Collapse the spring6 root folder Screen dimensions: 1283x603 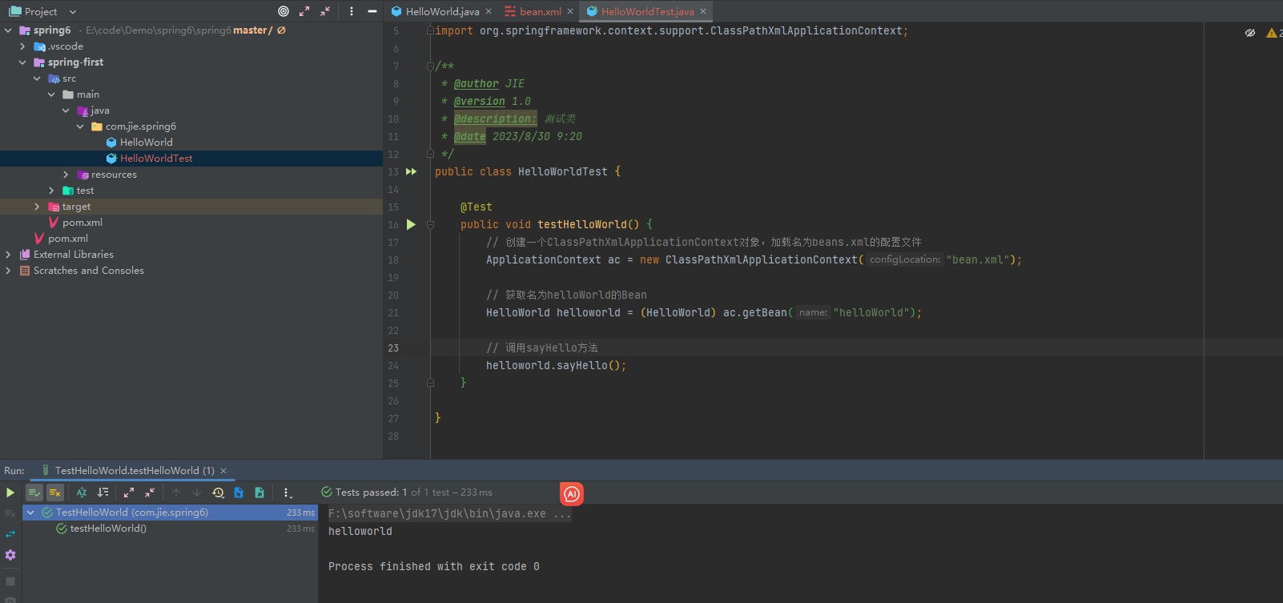tap(8, 30)
